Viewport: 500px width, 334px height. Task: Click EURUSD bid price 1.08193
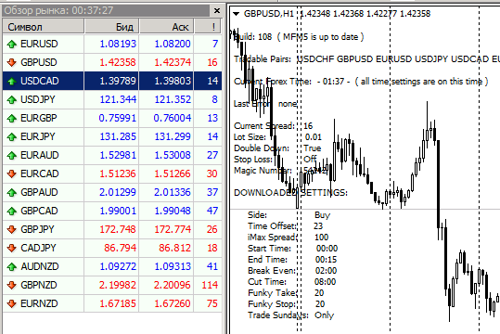[x=118, y=44]
